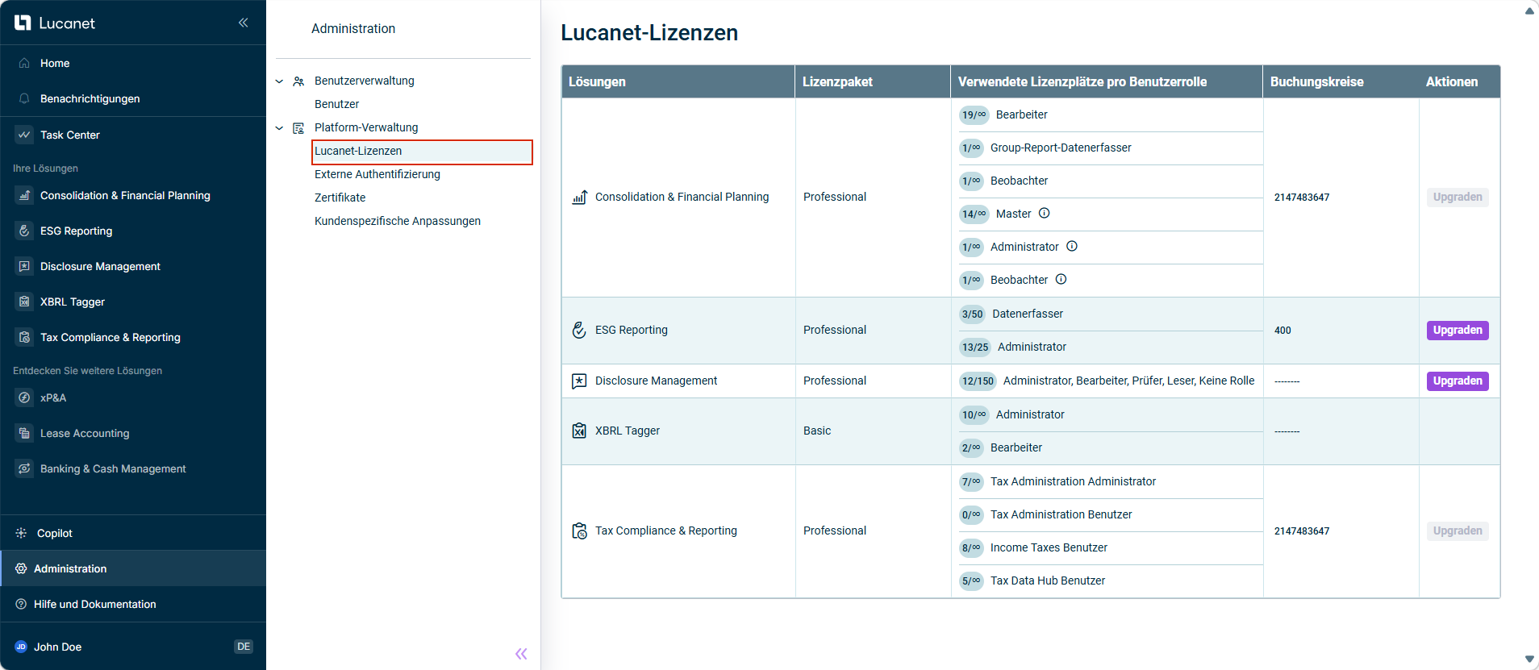Click the Banking & Cash Management icon

[24, 468]
